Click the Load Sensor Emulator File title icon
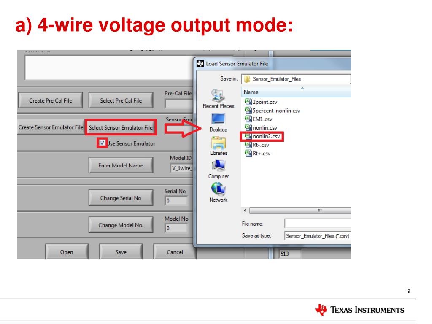Viewport: 432px width, 324px height. click(x=200, y=64)
